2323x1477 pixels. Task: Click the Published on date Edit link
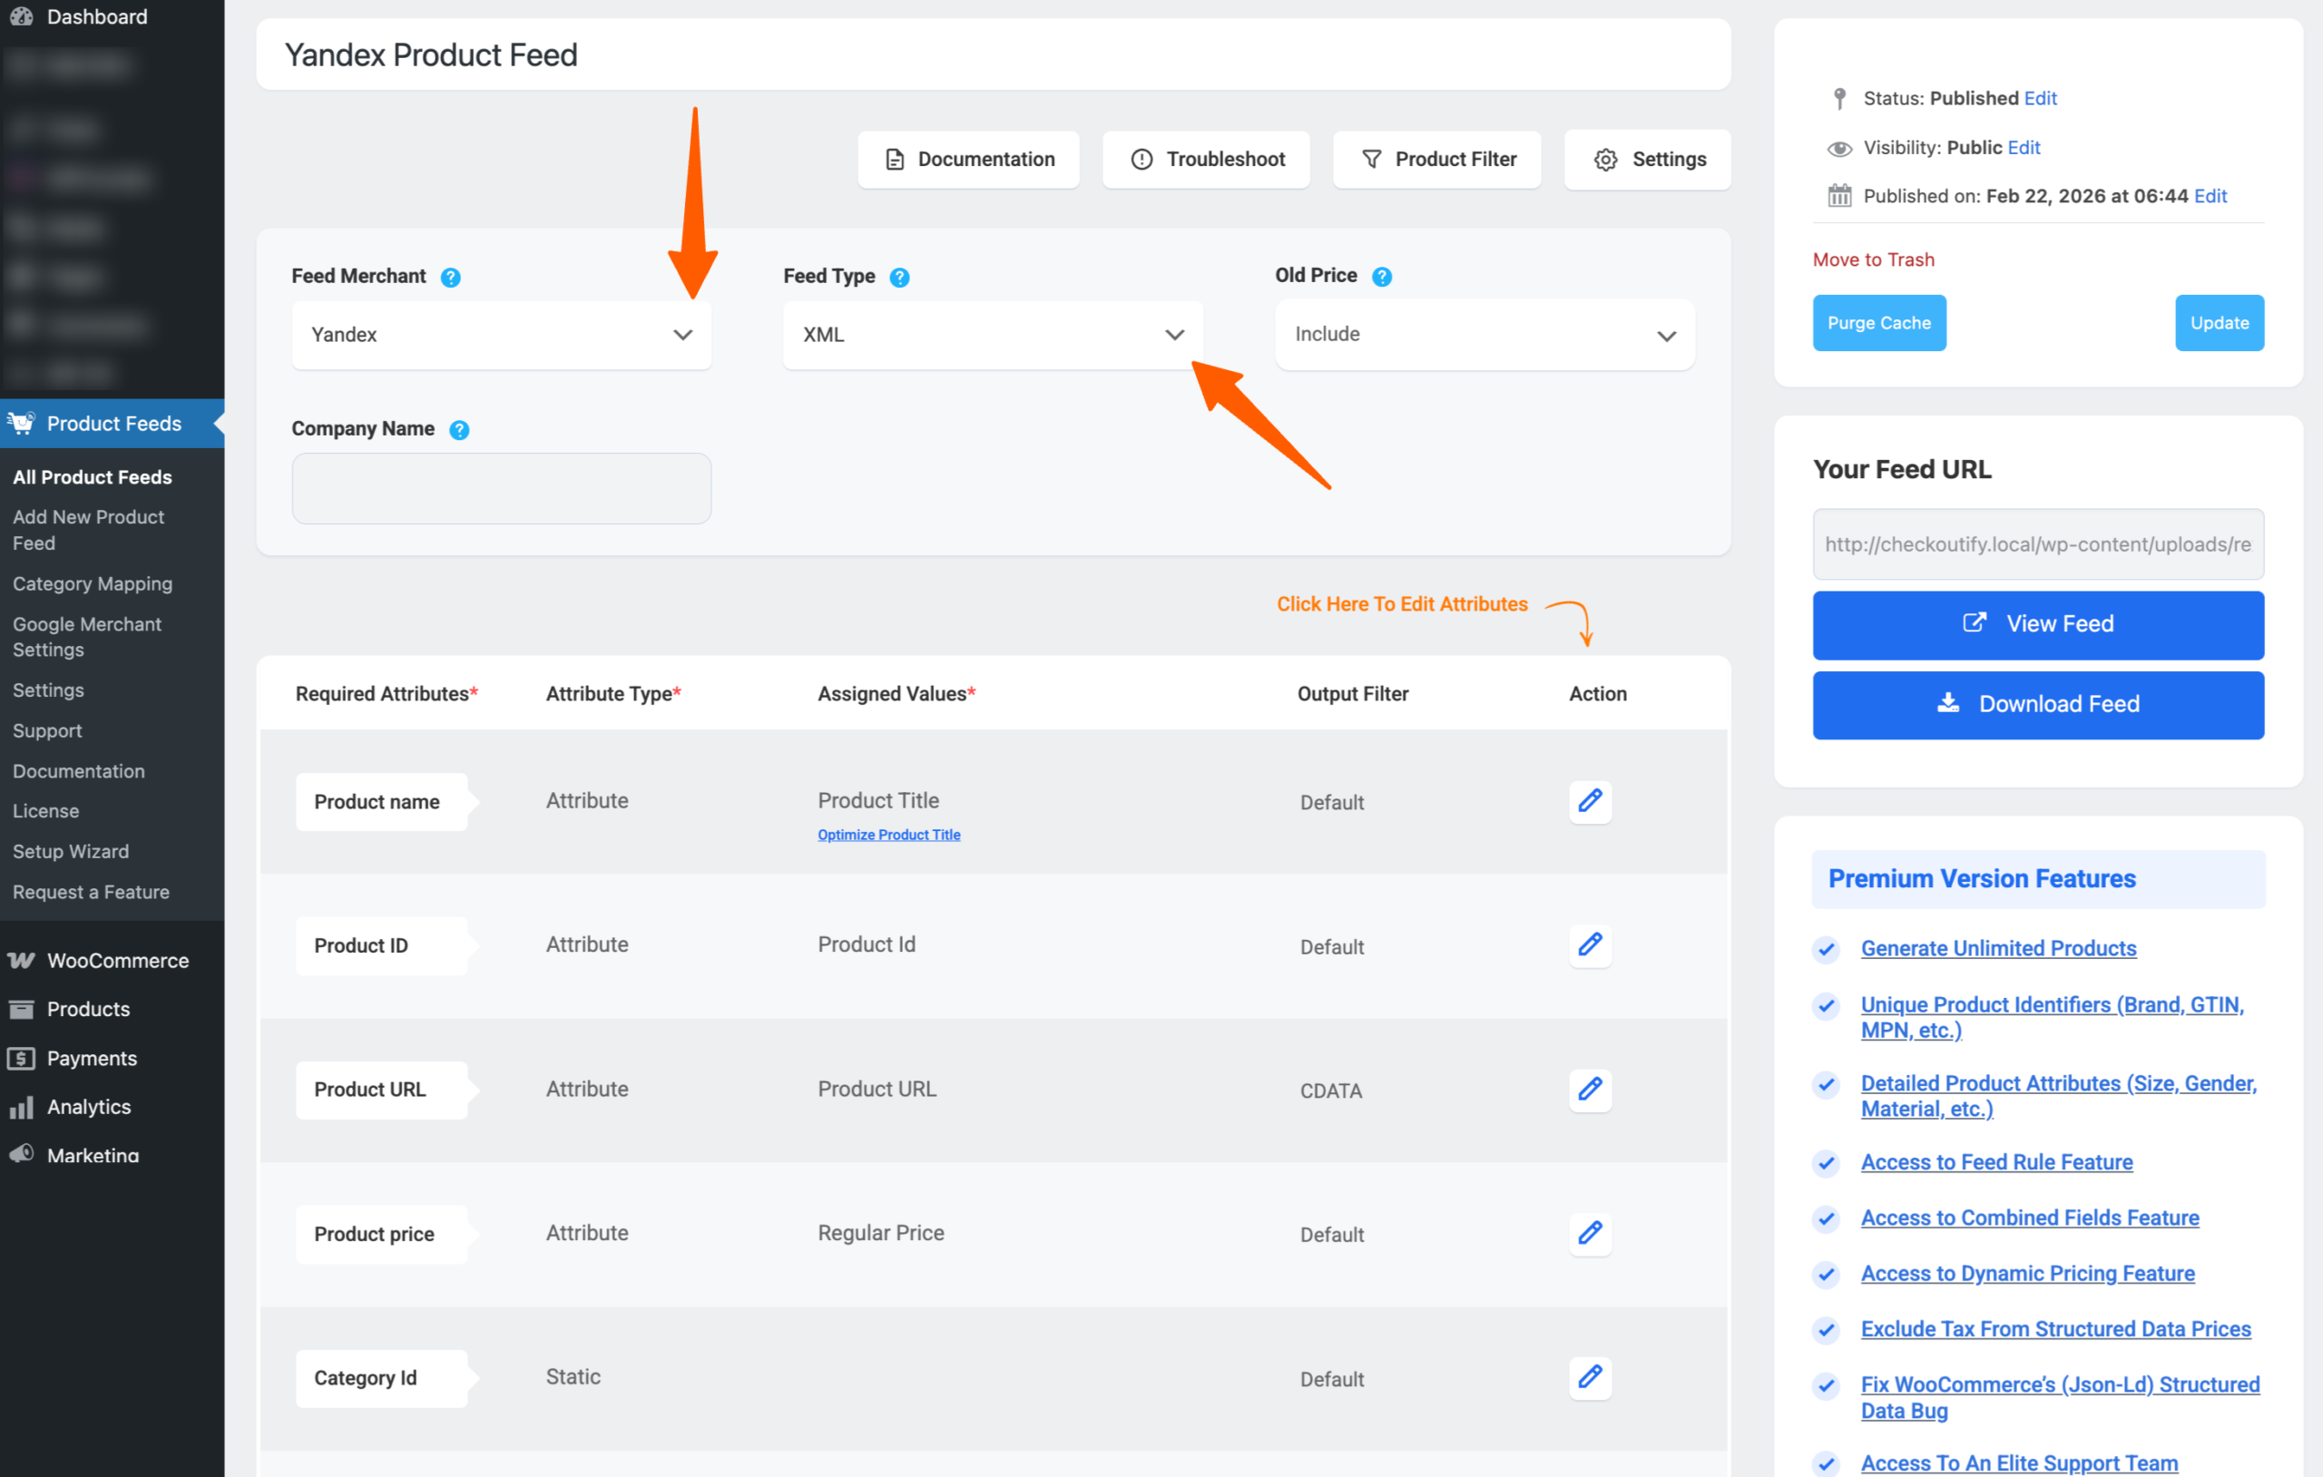pos(2210,196)
